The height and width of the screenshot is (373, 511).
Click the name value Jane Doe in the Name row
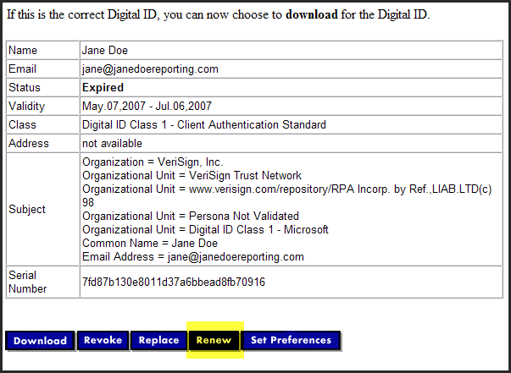(x=105, y=51)
